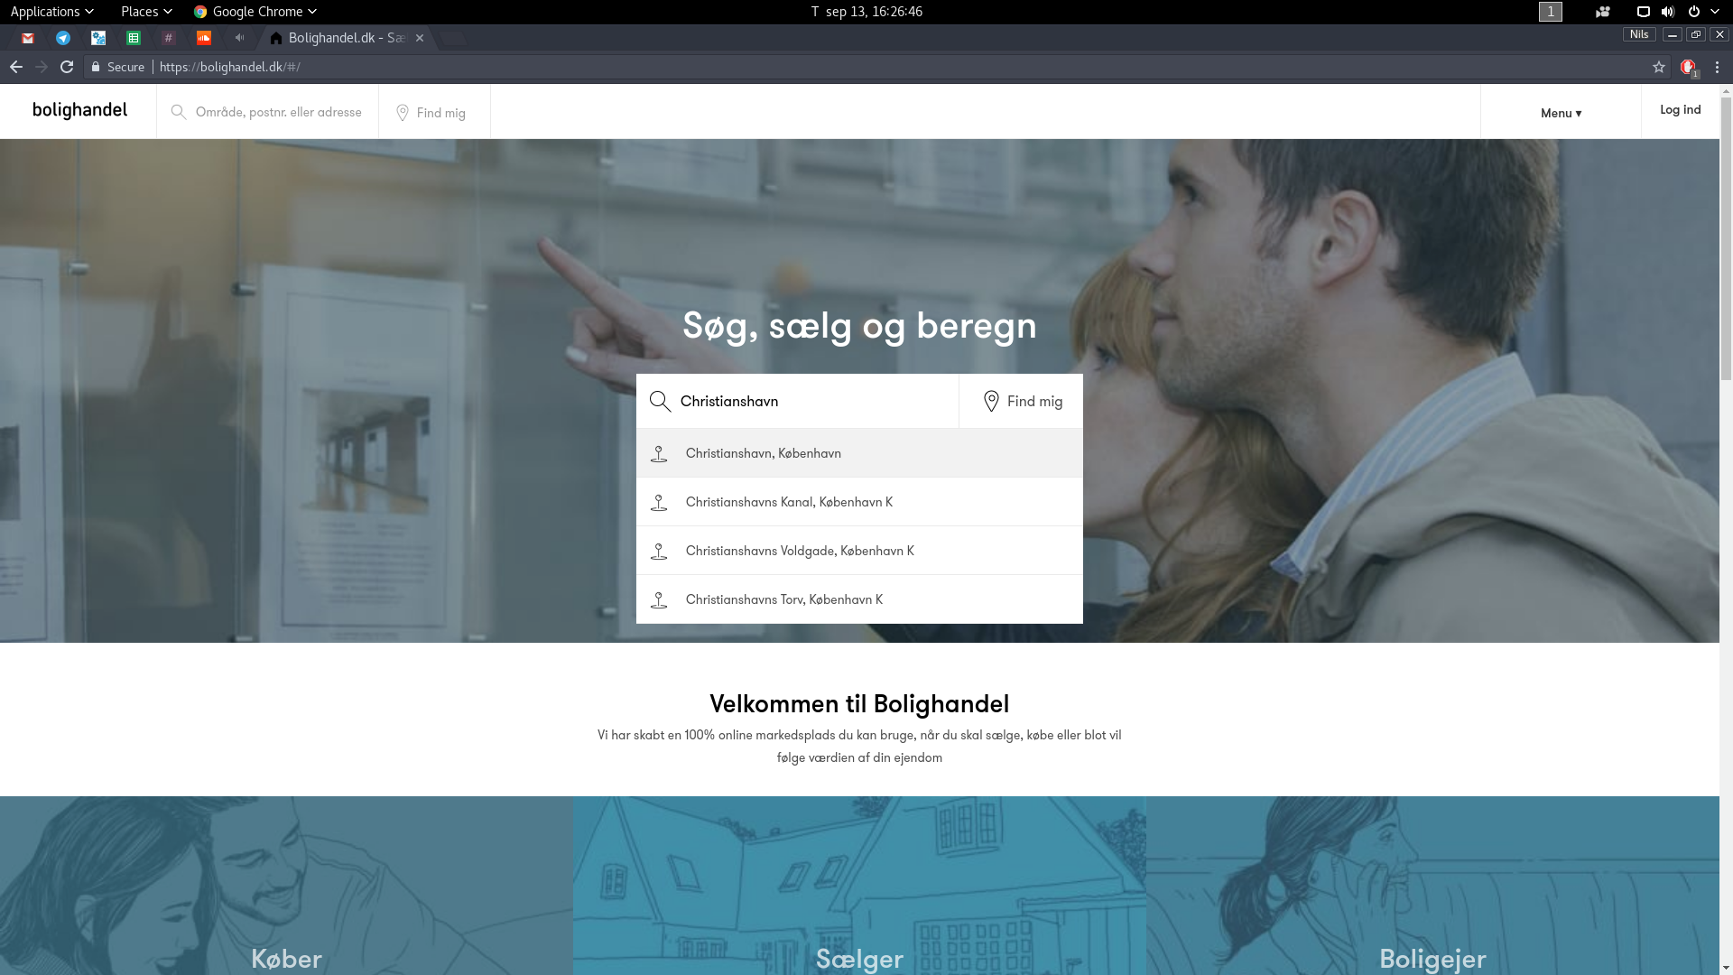
Task: Select the Bolighandel.dk browser tab
Action: point(348,38)
